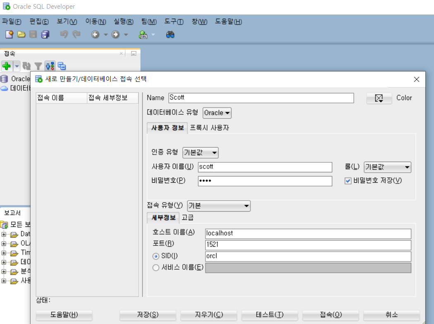Click the password input field
The image size is (434, 324).
265,181
